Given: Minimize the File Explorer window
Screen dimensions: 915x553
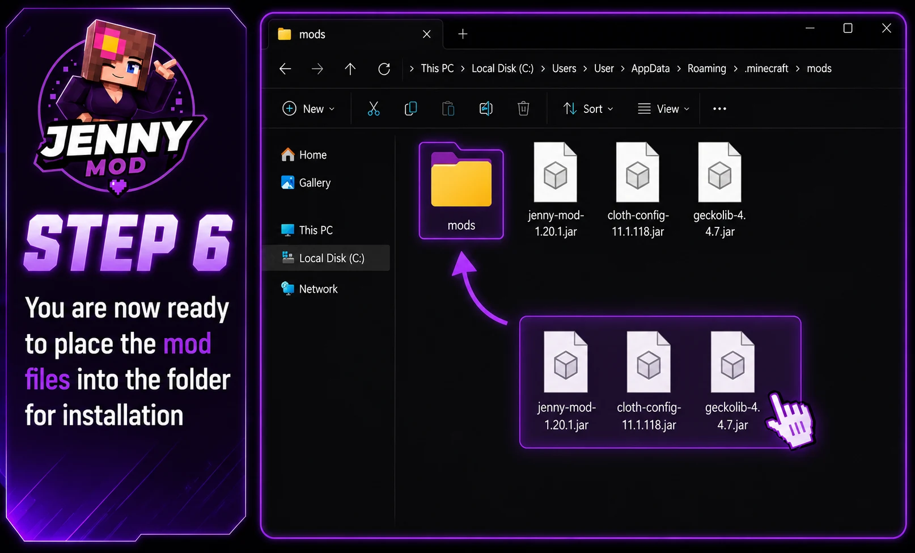Looking at the screenshot, I should click(810, 28).
